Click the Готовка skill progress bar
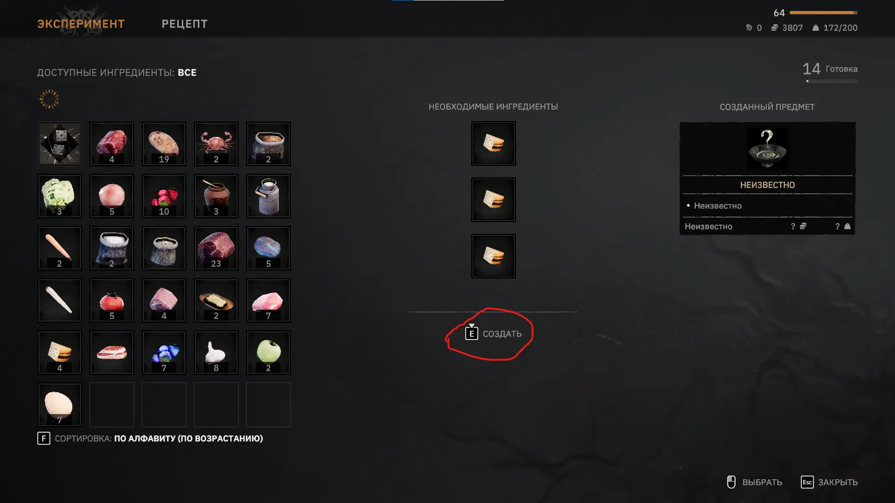 (832, 81)
